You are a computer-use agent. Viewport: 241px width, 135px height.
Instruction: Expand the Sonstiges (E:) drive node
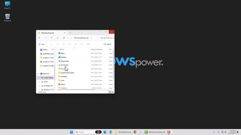[x=39, y=86]
